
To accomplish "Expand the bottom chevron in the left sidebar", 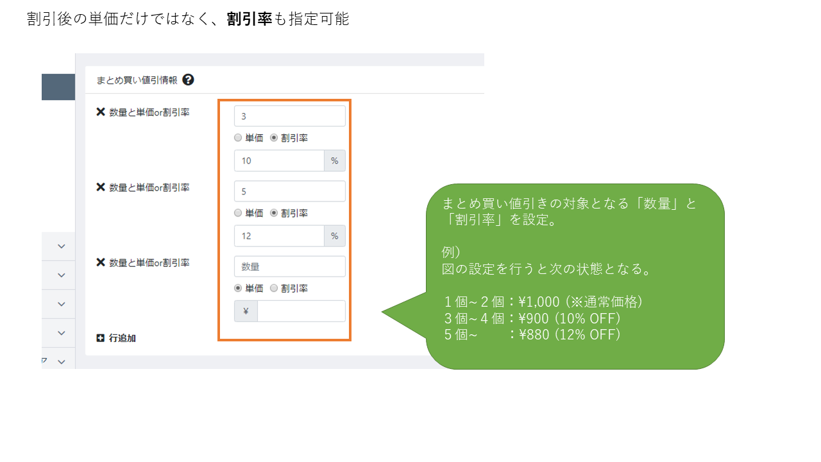I will [62, 362].
